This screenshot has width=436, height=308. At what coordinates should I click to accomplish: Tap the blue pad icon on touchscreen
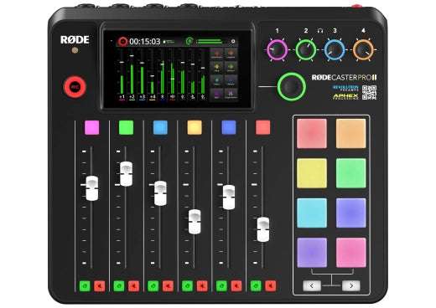(231, 80)
